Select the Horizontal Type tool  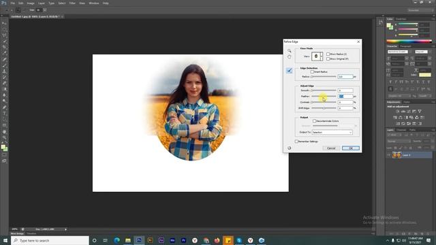tap(5, 114)
